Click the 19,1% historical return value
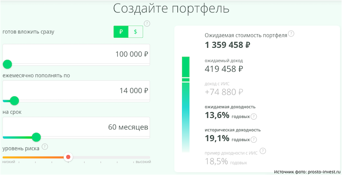This screenshot has height=175, width=342. 217,138
